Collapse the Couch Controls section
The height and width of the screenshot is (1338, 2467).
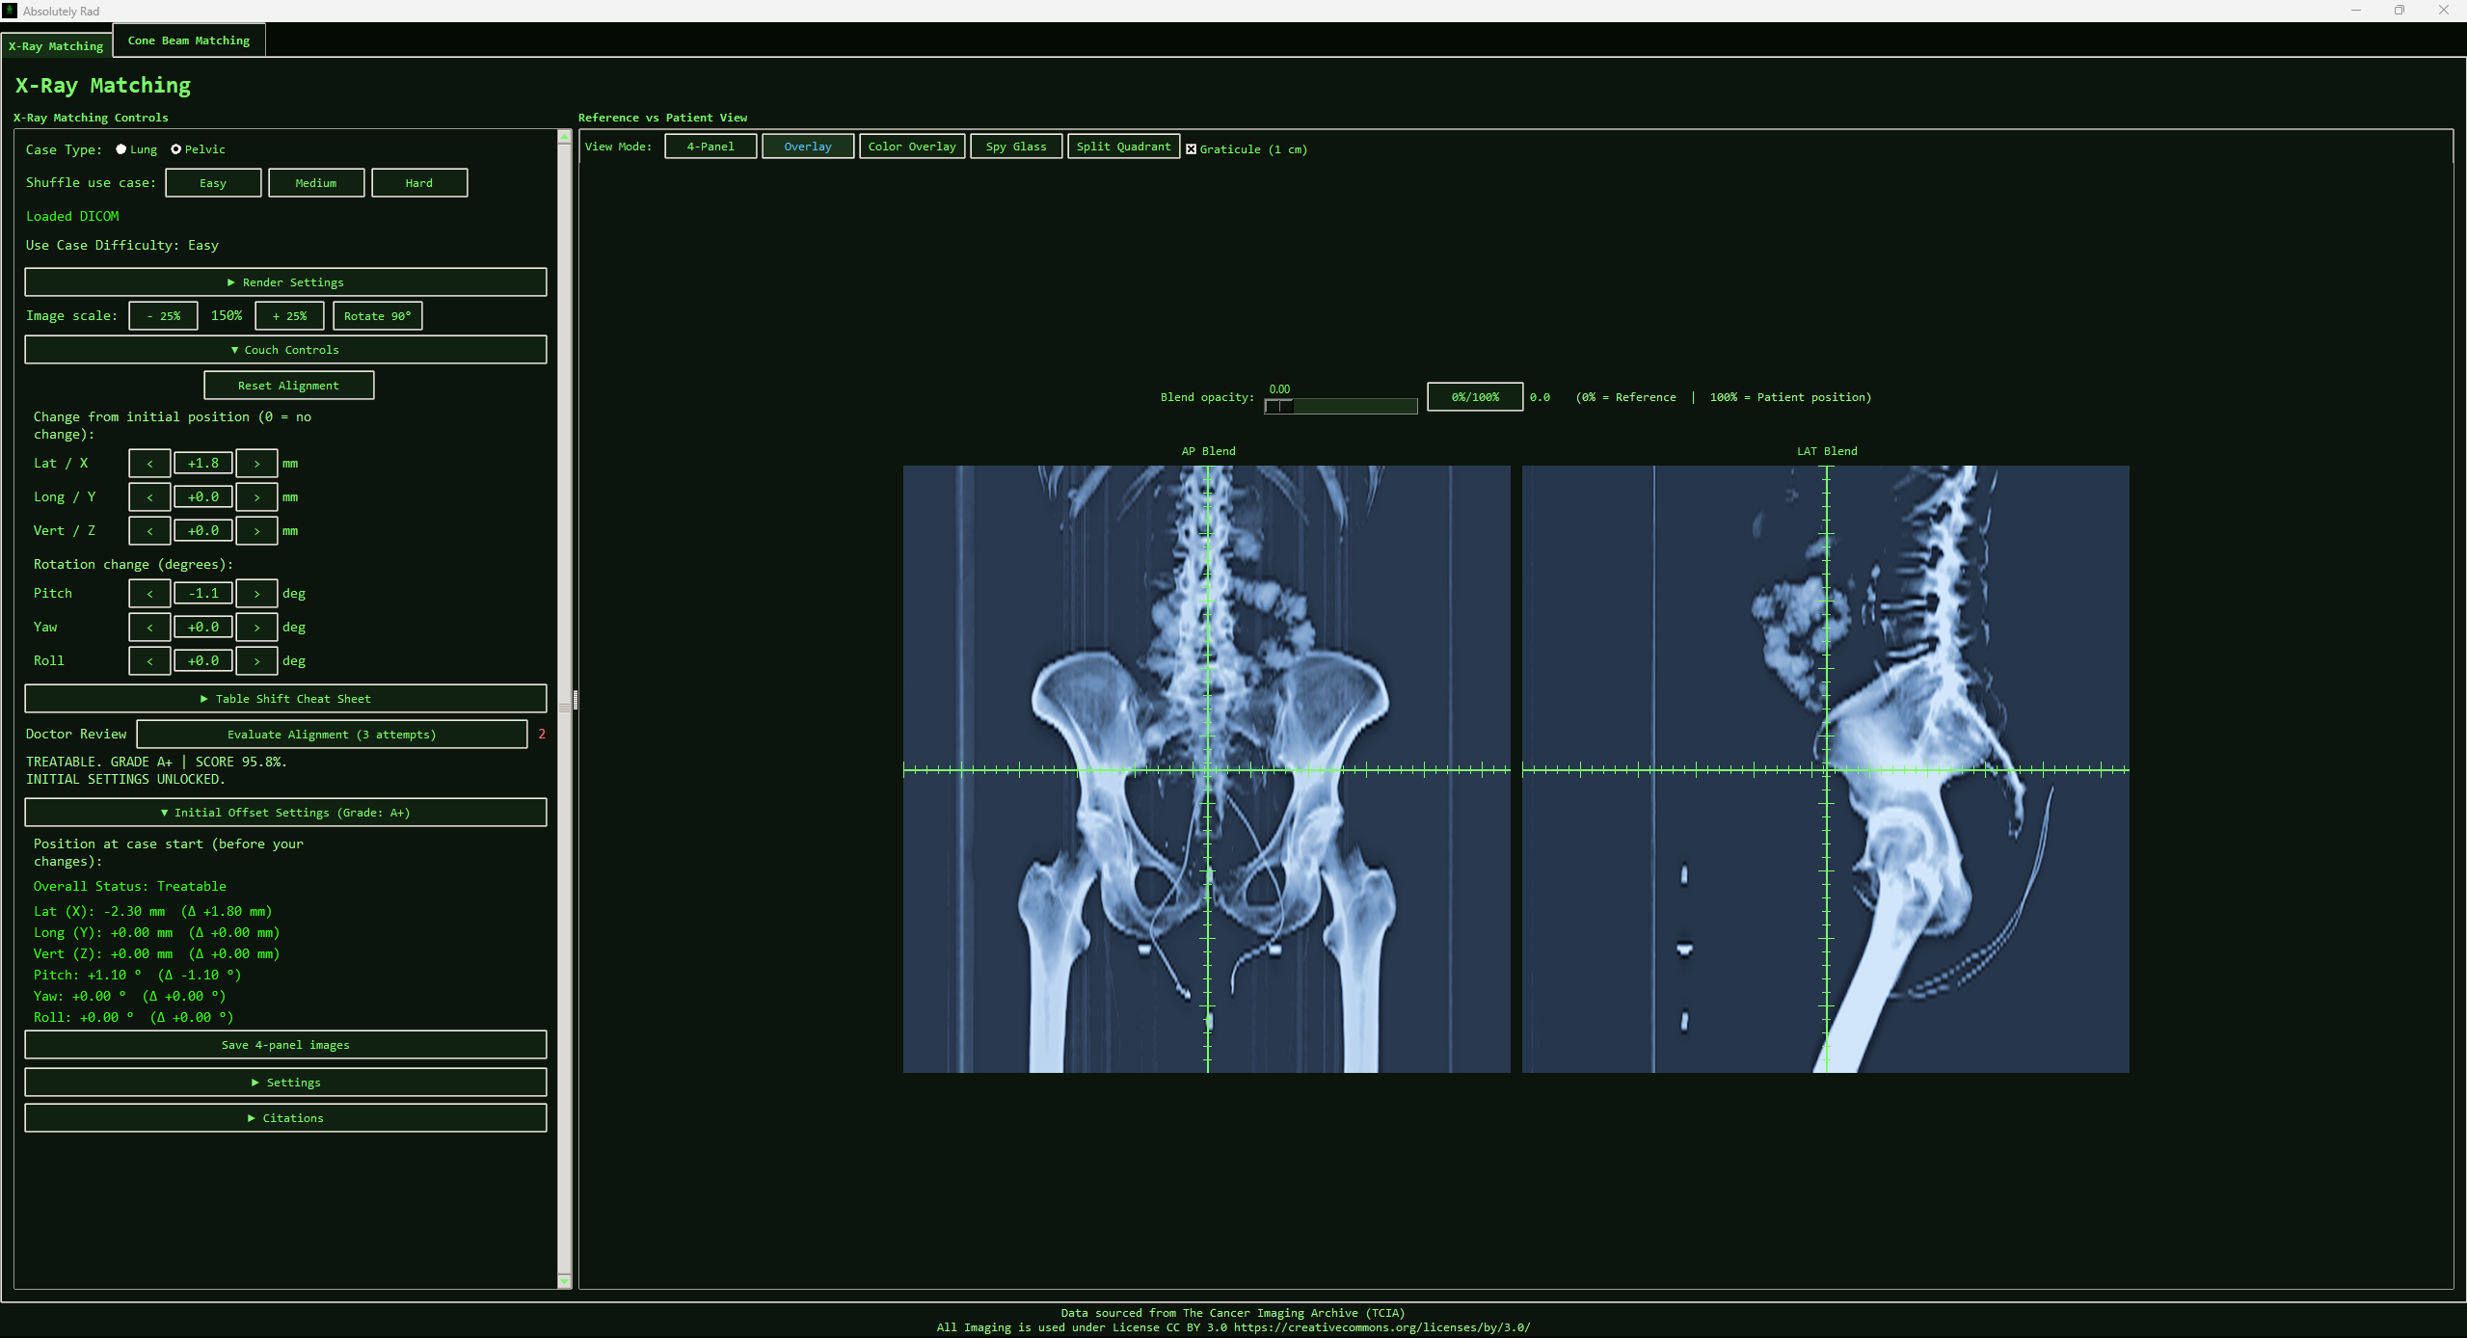[285, 349]
